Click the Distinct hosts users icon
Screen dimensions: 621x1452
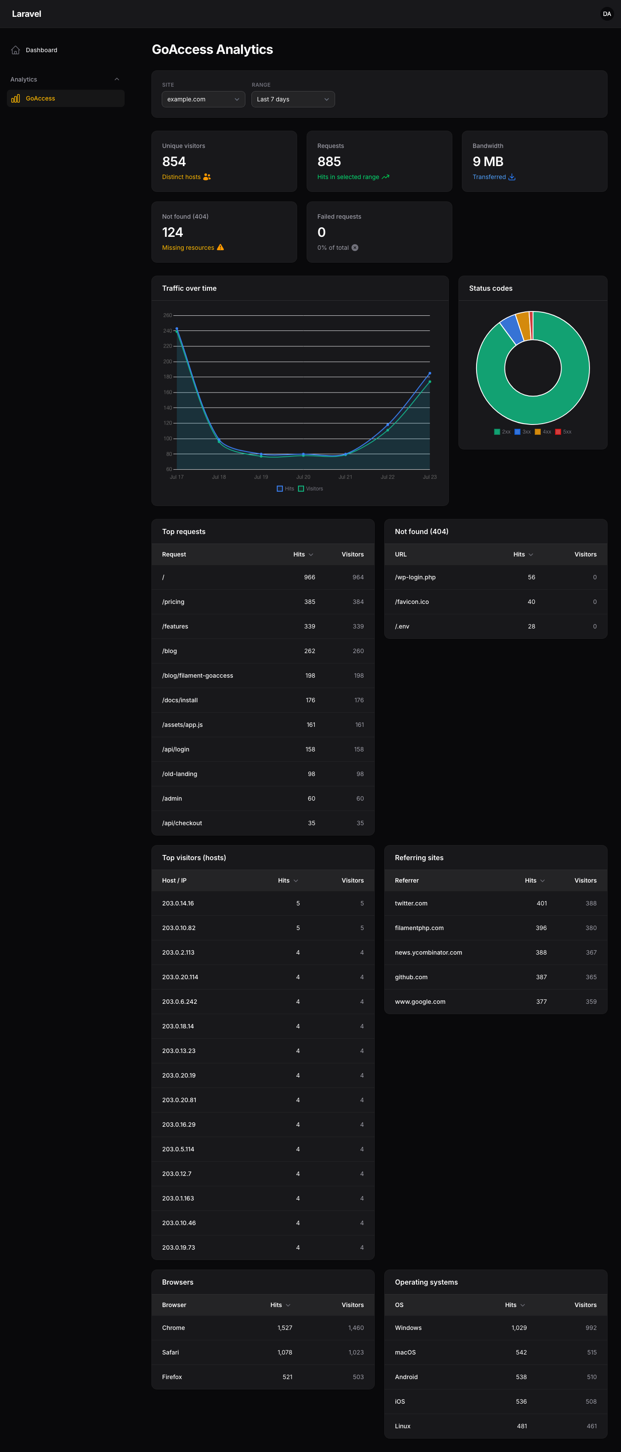pos(207,177)
